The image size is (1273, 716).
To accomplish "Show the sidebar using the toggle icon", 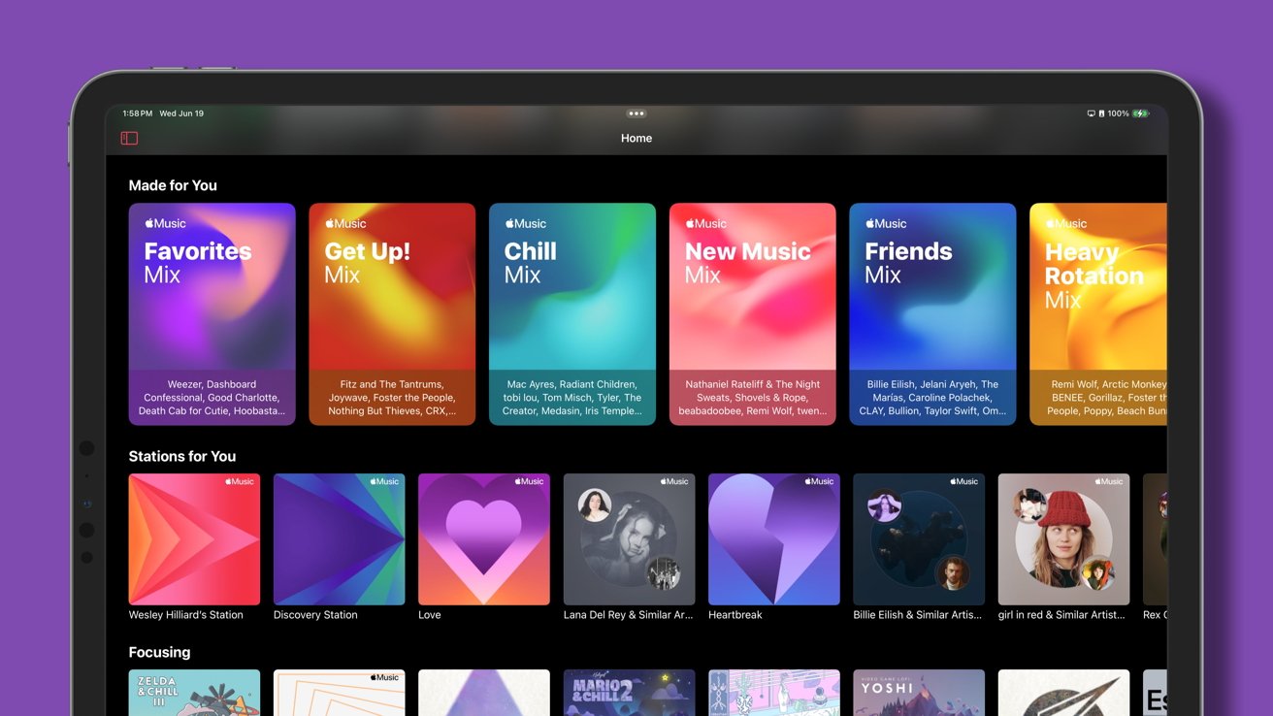I will [129, 139].
